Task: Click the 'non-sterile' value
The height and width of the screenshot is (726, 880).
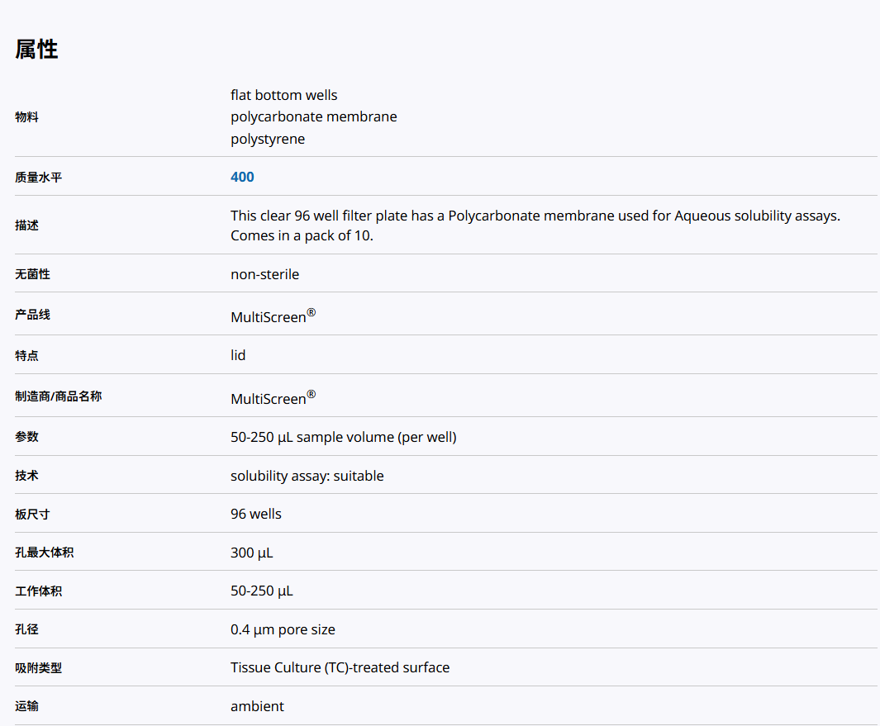Action: pyautogui.click(x=264, y=273)
